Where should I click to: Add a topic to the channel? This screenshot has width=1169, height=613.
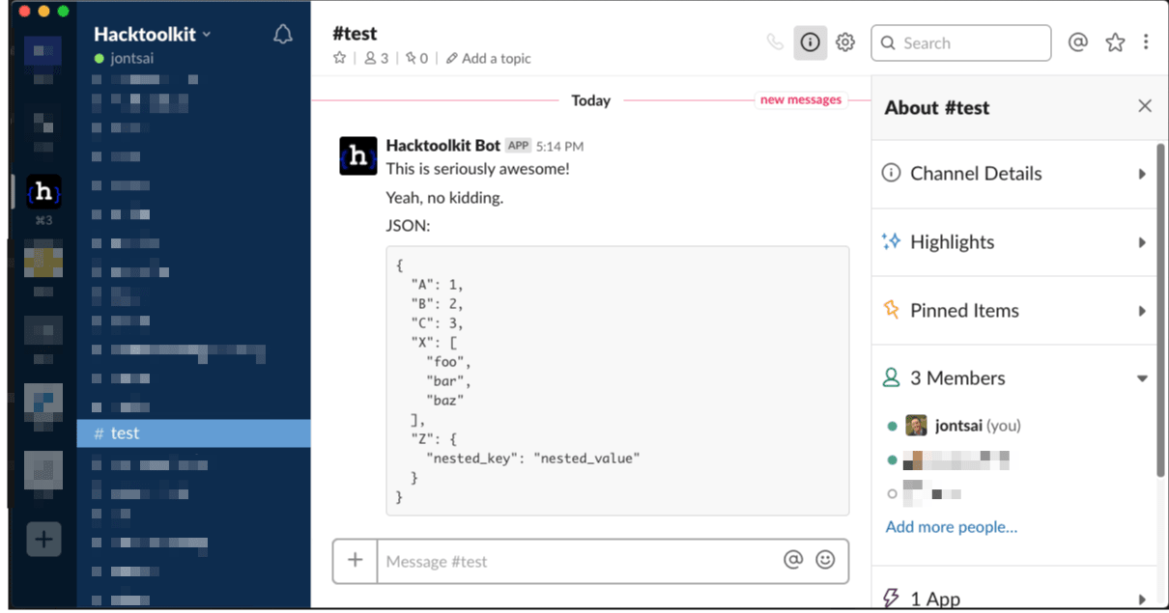[x=489, y=58]
